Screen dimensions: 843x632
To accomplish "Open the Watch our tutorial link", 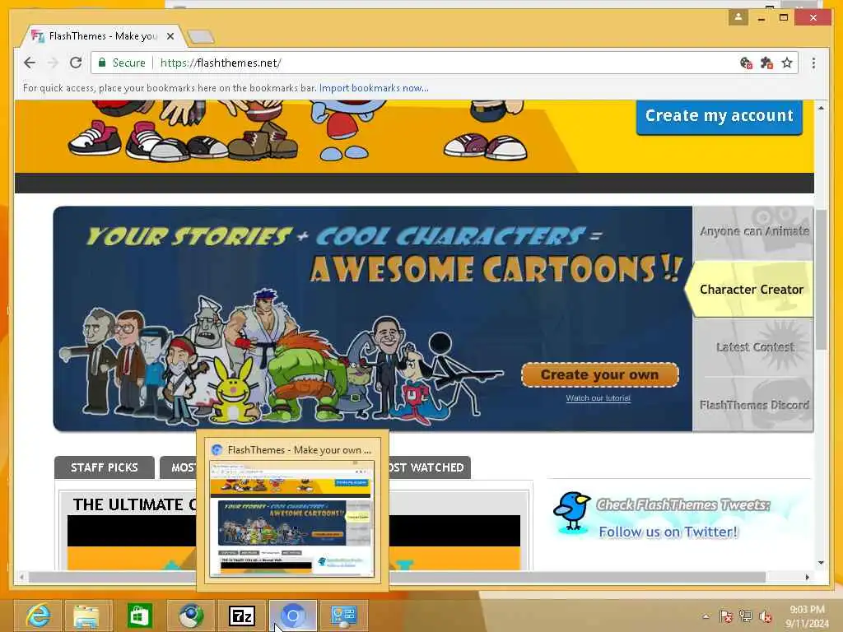I will click(598, 398).
